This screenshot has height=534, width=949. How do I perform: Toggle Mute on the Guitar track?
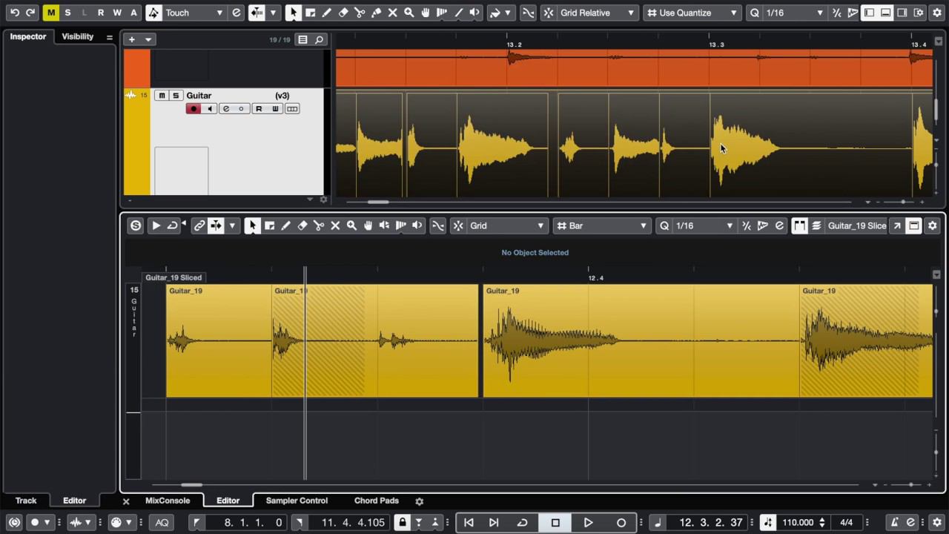pos(162,95)
